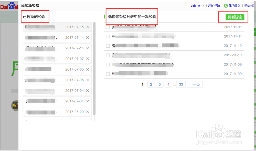Screen dimensions: 256x151
Task: Click the green 更新经验 button
Action: [235, 17]
